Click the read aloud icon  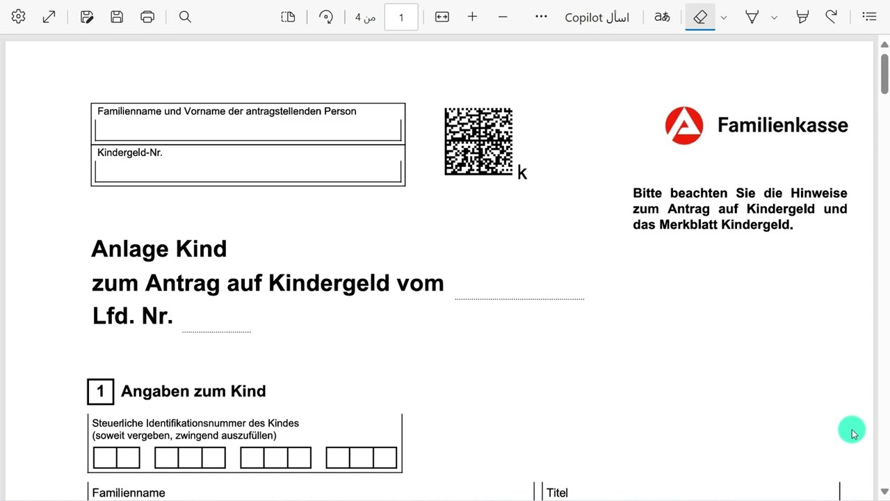[x=831, y=17]
